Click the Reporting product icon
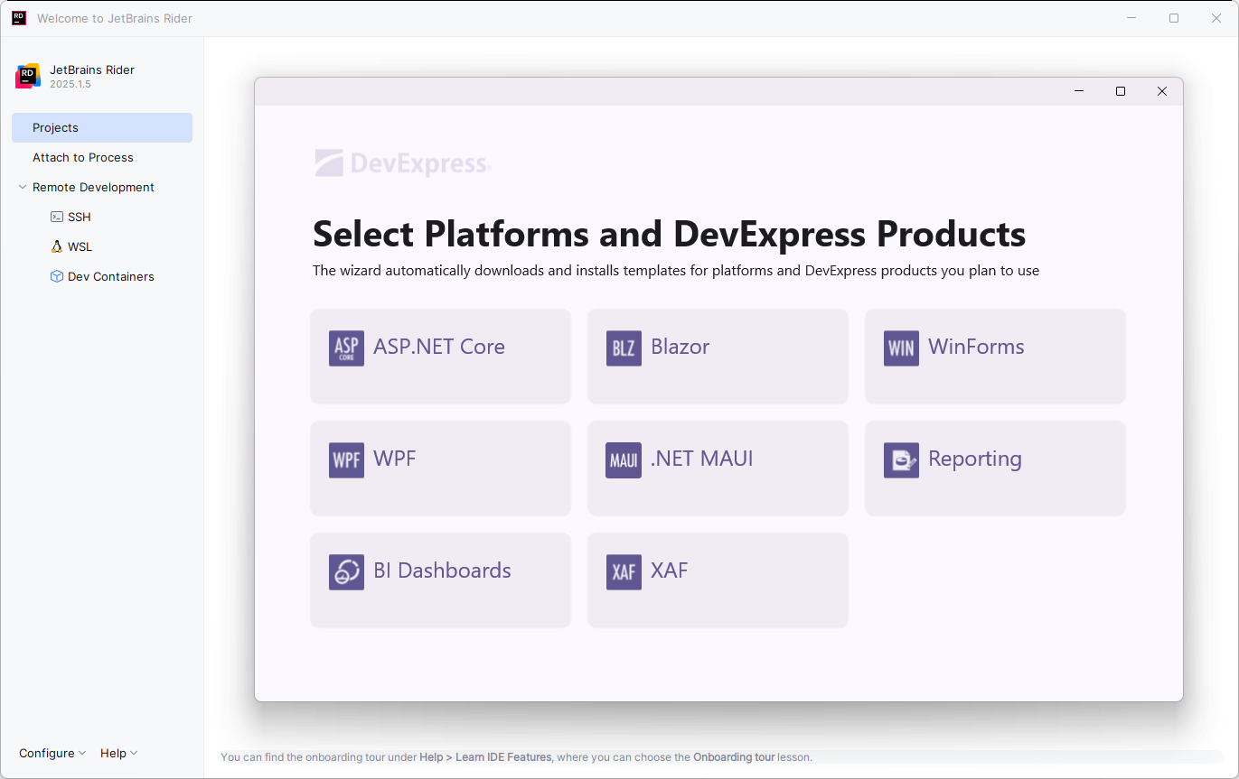The height and width of the screenshot is (779, 1239). 901,459
